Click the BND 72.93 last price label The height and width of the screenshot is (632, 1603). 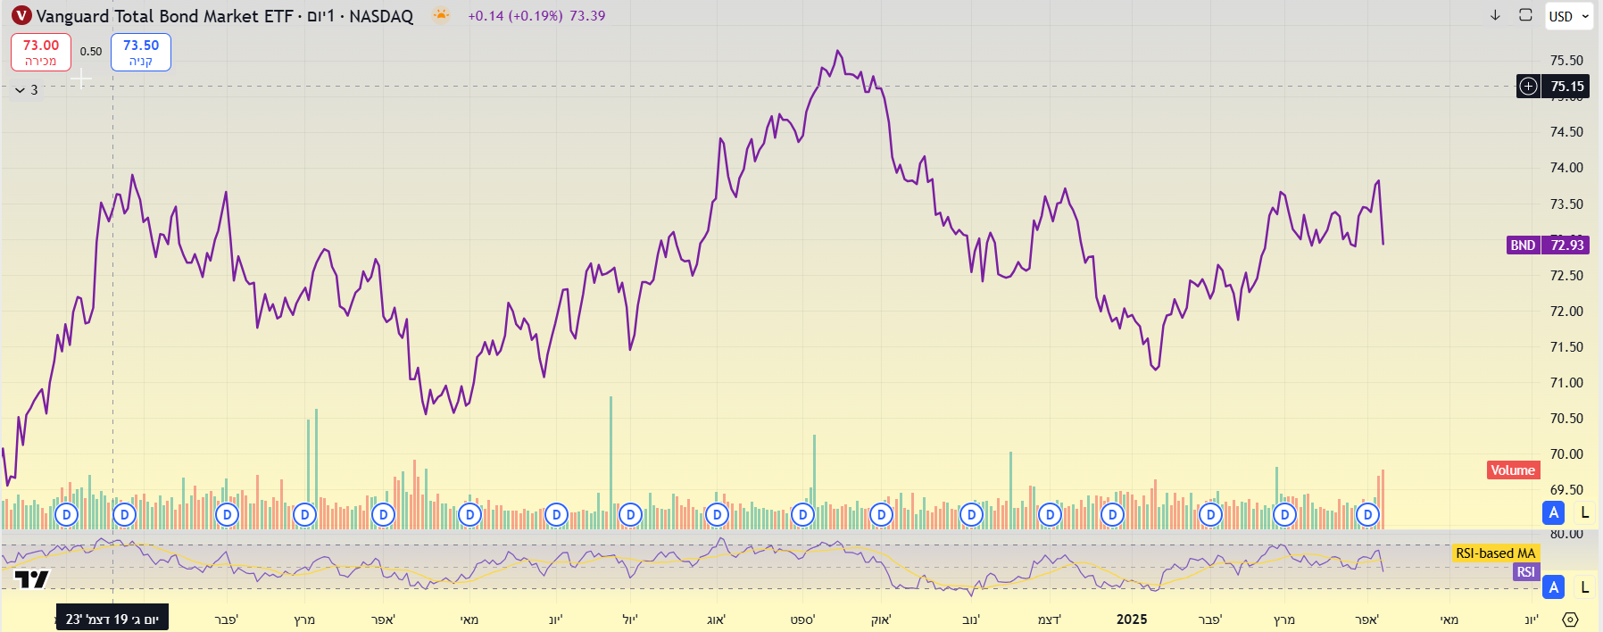pos(1548,245)
